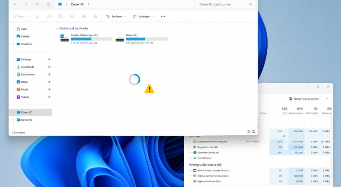Expand the OneDrive tree node
The height and width of the screenshot is (187, 341).
[13, 44]
